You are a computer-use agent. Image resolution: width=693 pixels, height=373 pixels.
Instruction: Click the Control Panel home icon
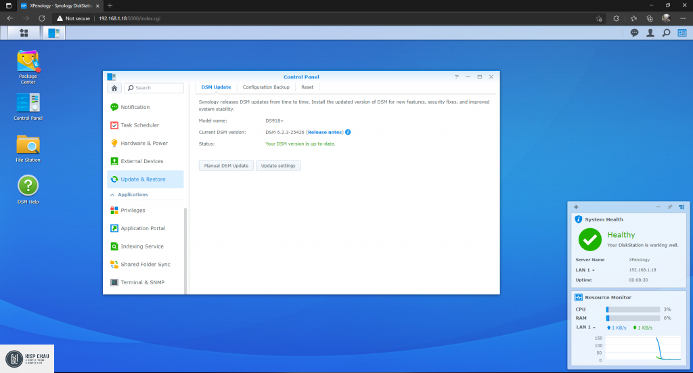point(114,88)
